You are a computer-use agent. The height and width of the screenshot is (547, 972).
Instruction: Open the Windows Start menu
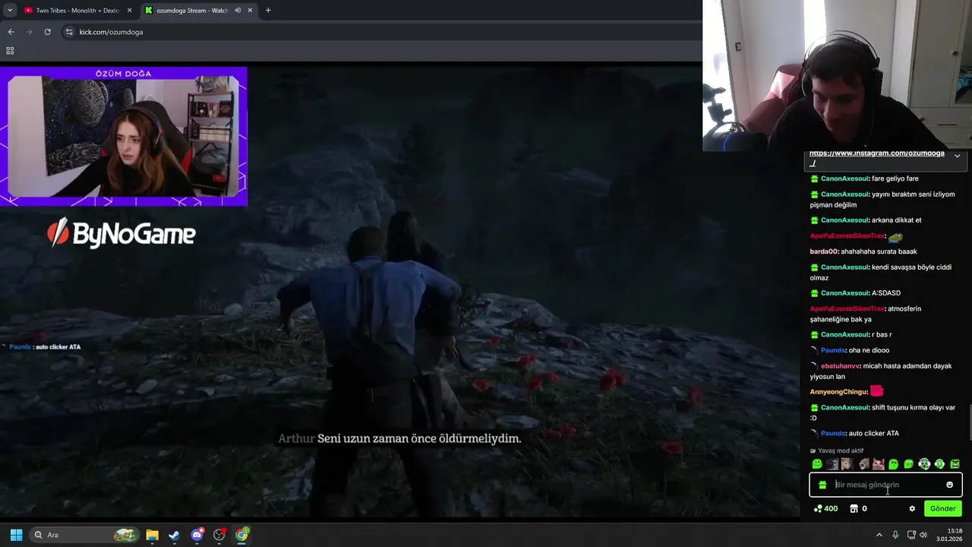point(16,535)
